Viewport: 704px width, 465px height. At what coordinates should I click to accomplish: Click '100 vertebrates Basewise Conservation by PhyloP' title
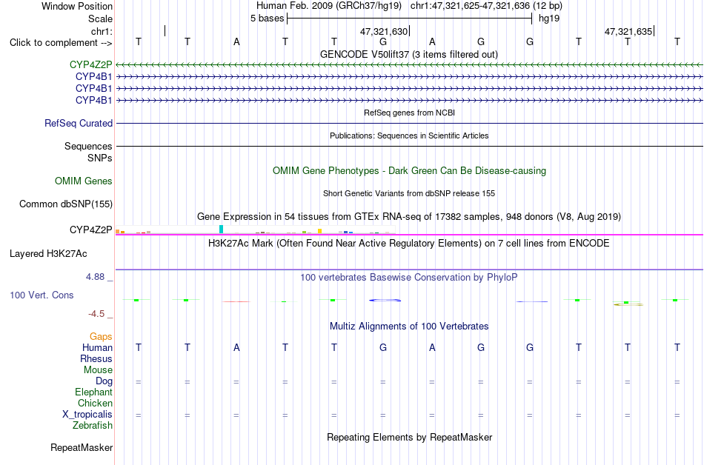click(x=409, y=277)
